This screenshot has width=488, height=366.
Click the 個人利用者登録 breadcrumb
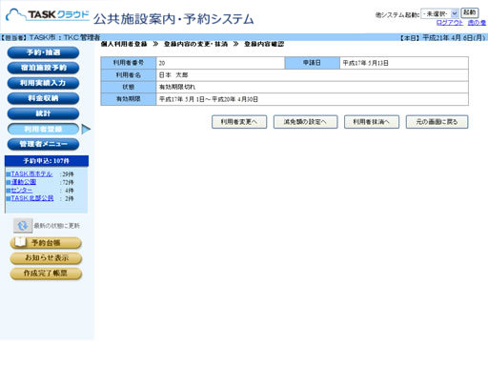(124, 44)
